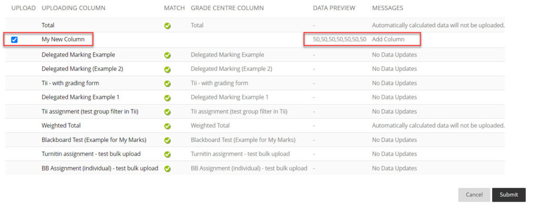538x203 pixels.
Task: Click the Messages column header
Action: click(387, 8)
